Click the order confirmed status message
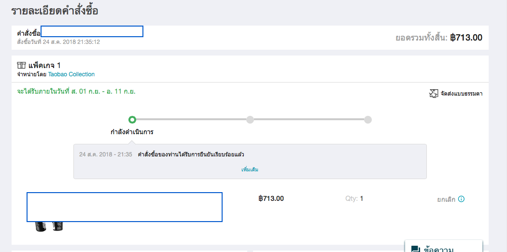Viewport: 507px width, 252px height. [191, 154]
